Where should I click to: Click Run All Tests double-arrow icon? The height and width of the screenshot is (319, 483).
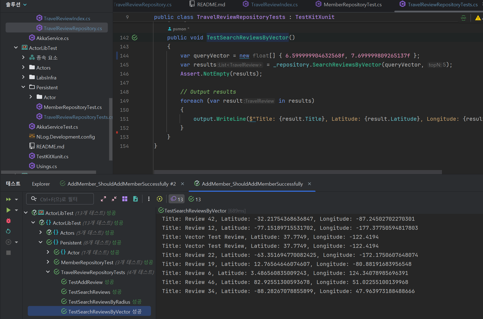8,199
